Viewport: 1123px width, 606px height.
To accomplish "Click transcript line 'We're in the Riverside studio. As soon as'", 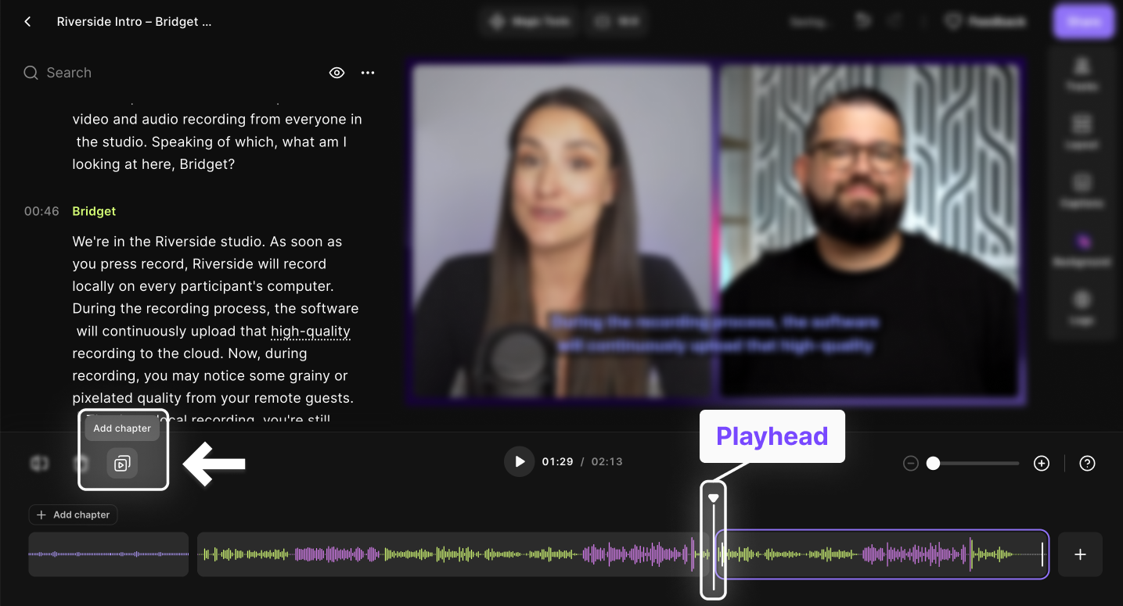I will click(207, 242).
